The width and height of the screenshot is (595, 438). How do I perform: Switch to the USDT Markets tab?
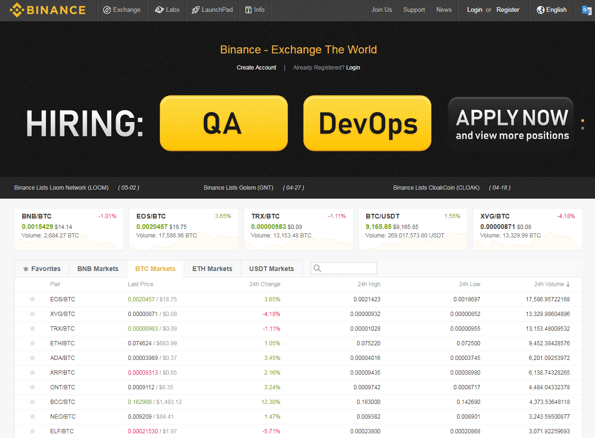[271, 269]
